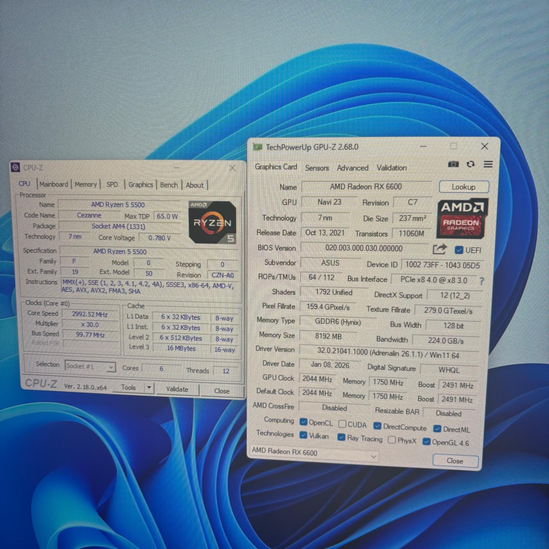
Task: Click the Shaders value 1792 Unified
Action: coord(334,292)
